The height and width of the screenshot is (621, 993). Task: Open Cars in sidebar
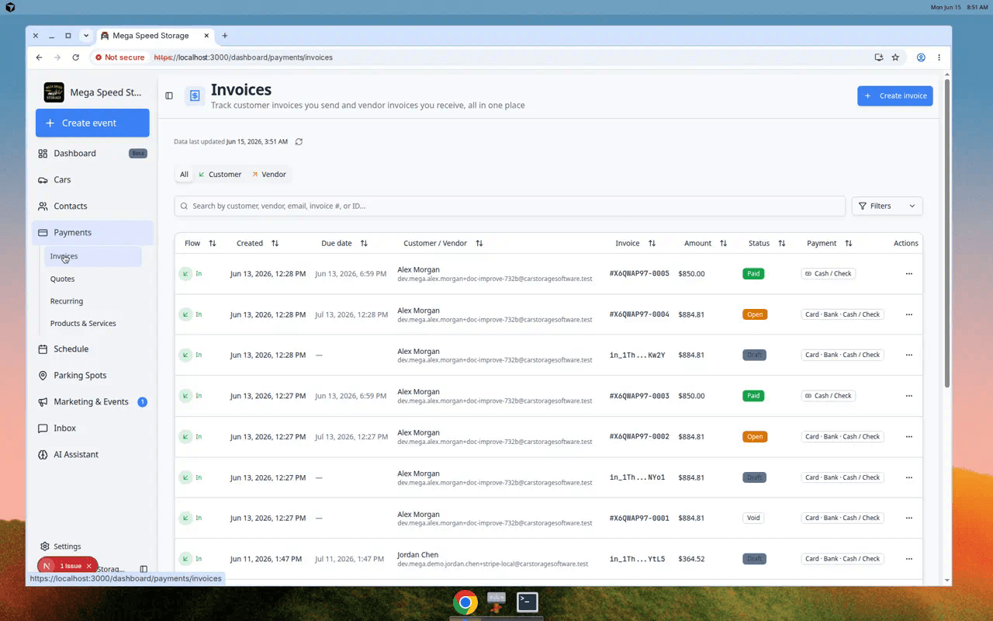click(92, 180)
